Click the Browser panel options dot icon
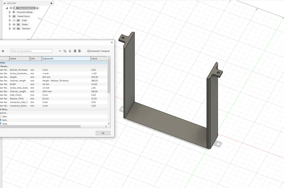The width and height of the screenshot is (284, 188). pos(51,3)
